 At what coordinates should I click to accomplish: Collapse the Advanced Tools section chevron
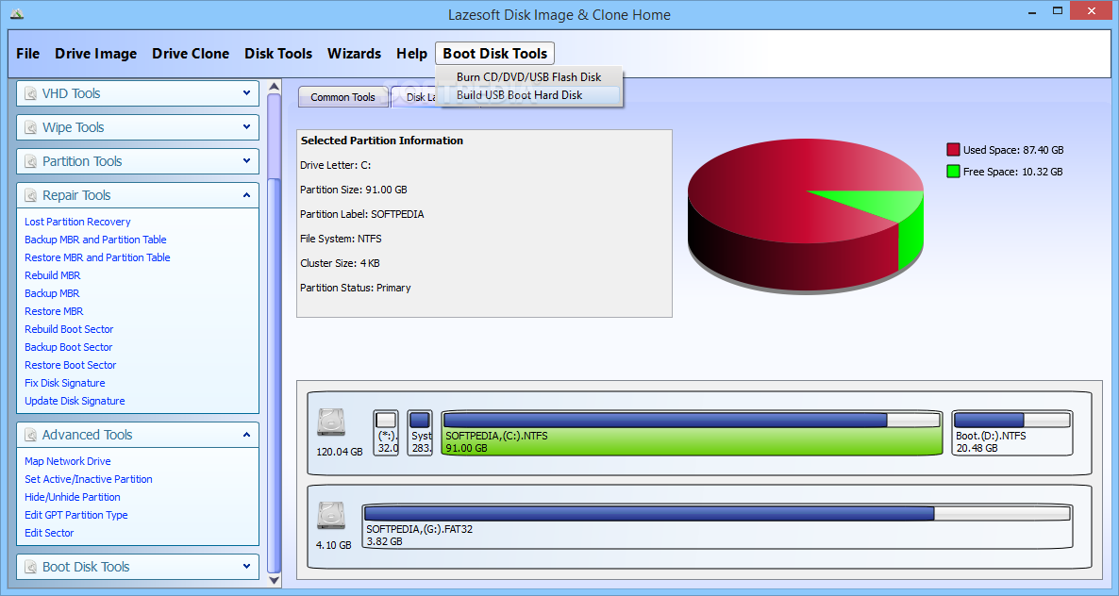pos(246,435)
